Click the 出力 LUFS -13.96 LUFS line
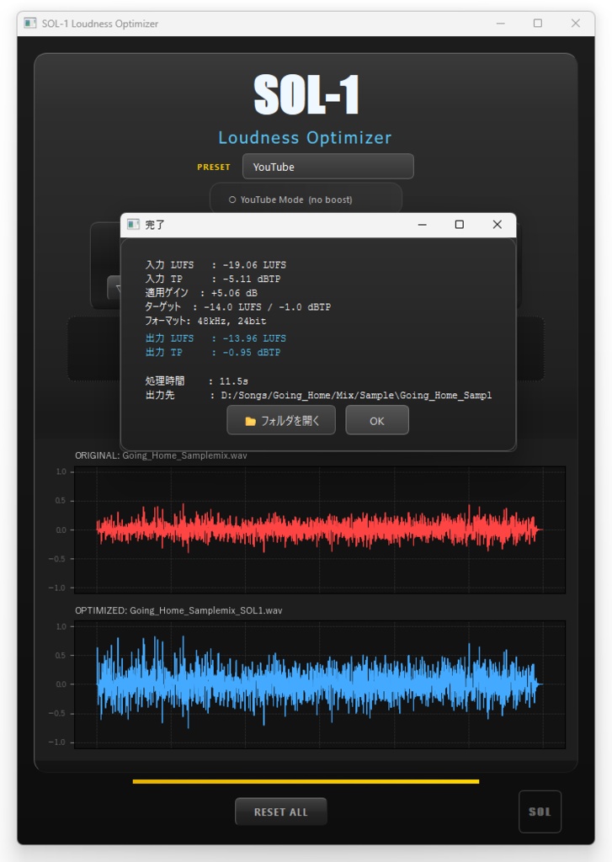Screen dimensions: 612x862 tap(216, 338)
